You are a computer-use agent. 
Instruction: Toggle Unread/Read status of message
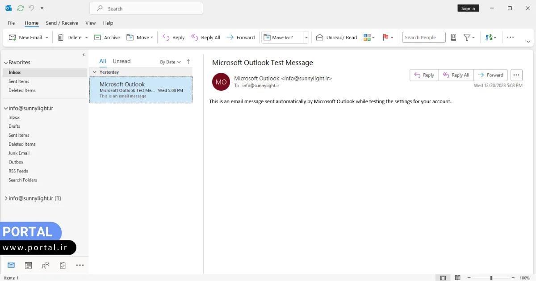337,38
